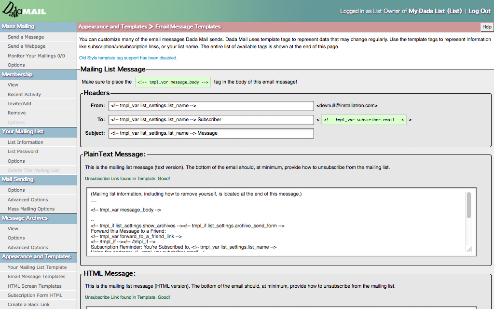
Task: Open List Password settings
Action: click(23, 152)
